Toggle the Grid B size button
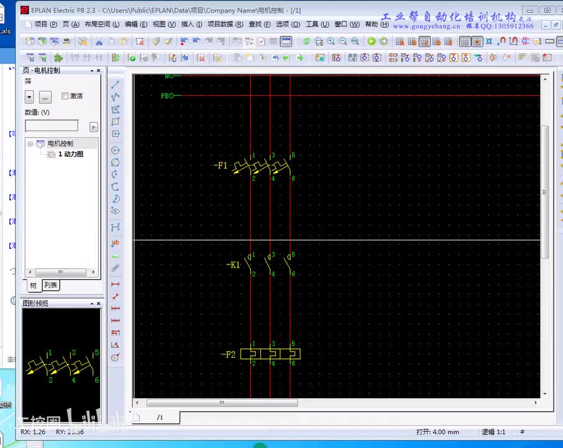 (412, 42)
